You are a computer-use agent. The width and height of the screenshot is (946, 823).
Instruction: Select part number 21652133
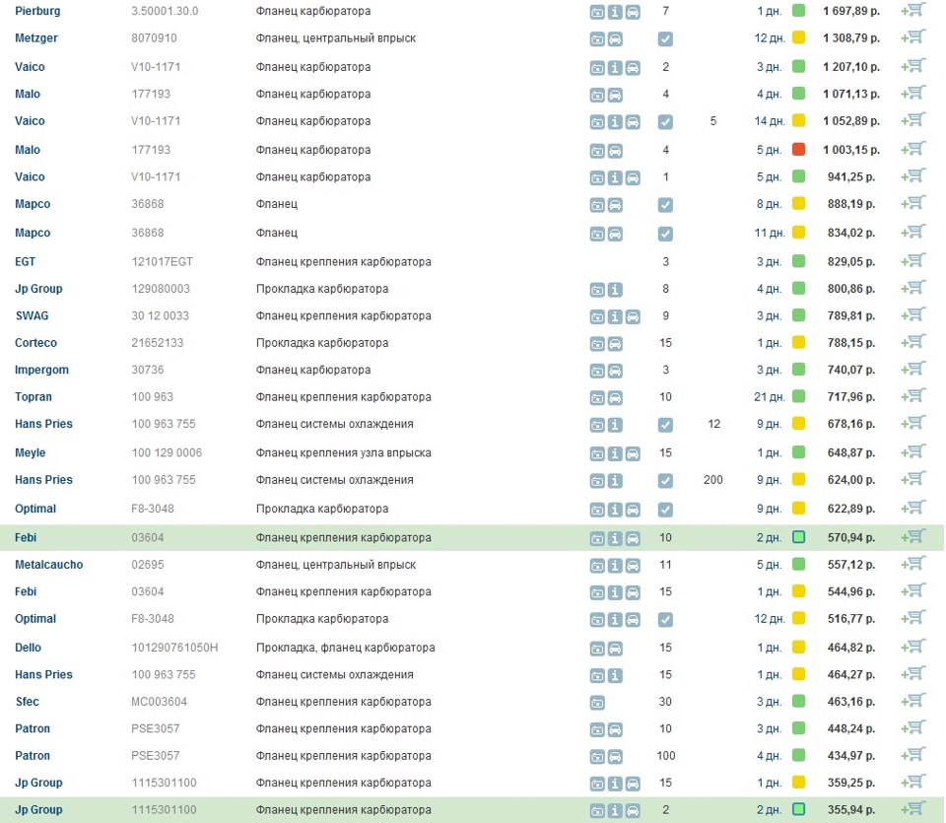point(158,343)
